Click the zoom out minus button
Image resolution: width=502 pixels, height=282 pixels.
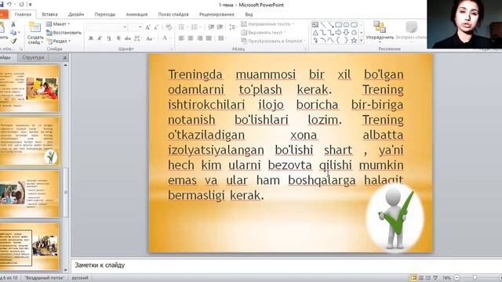(457, 278)
